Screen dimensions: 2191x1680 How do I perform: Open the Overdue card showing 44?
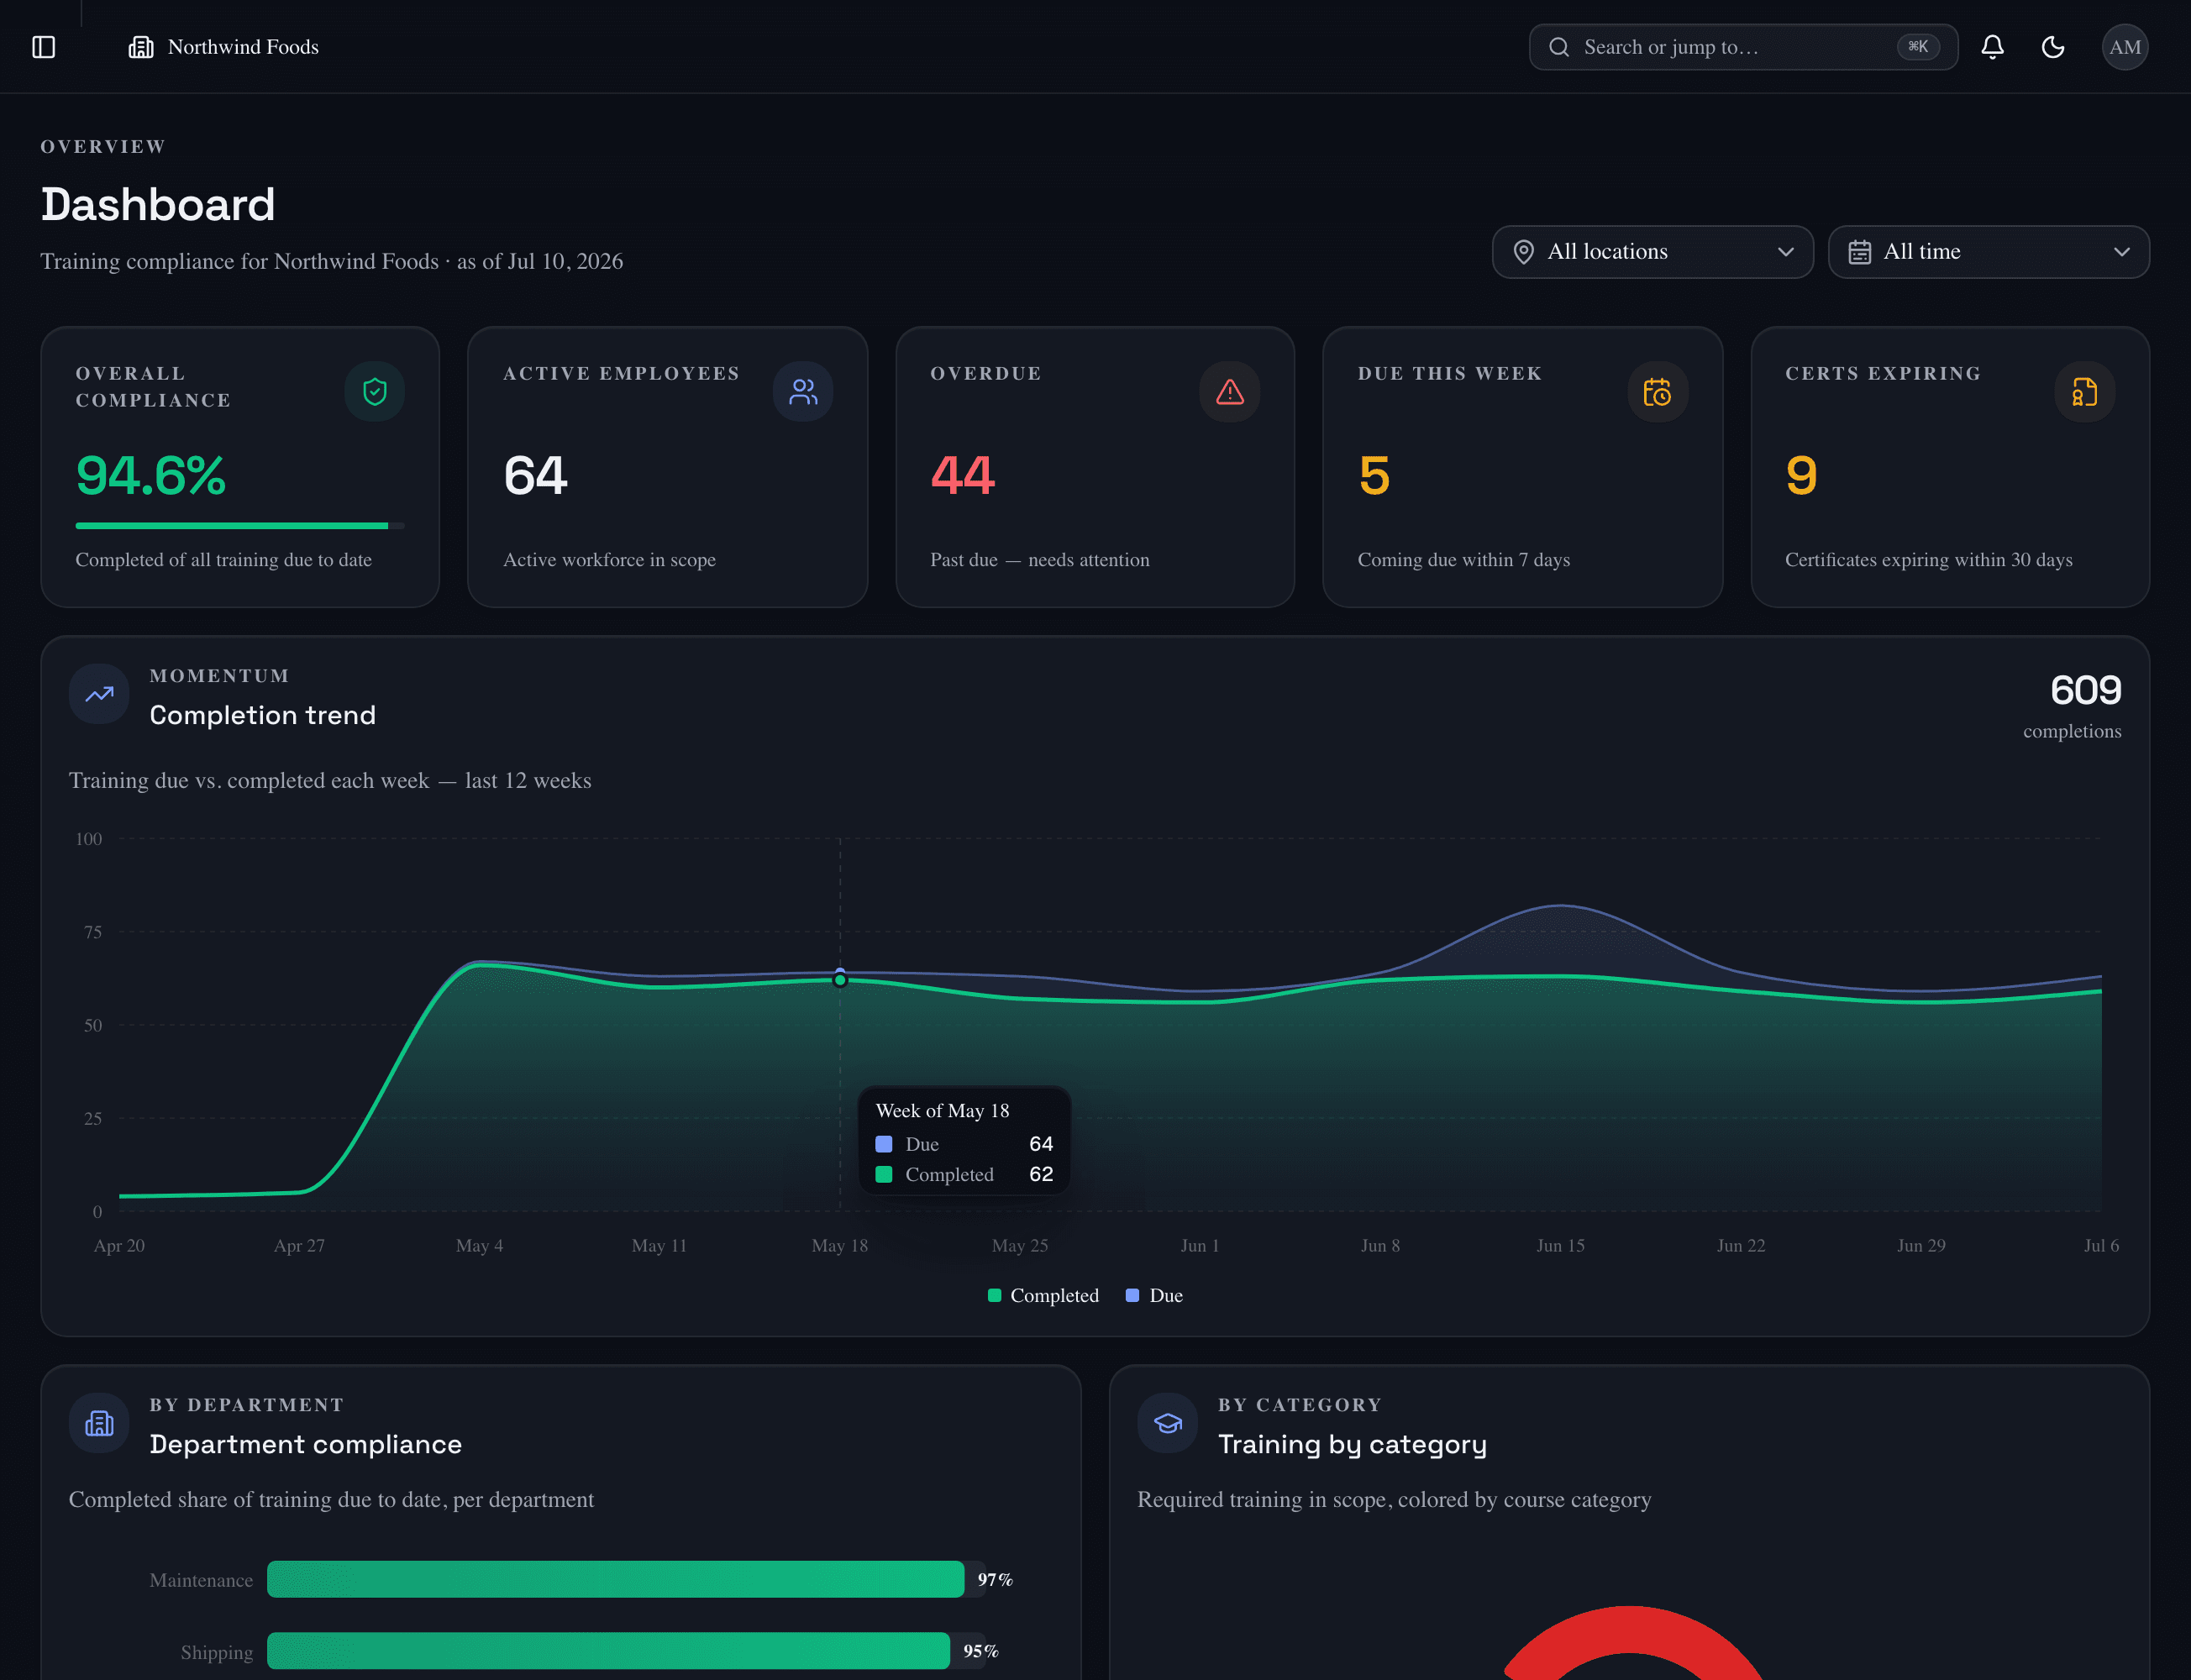click(1095, 467)
